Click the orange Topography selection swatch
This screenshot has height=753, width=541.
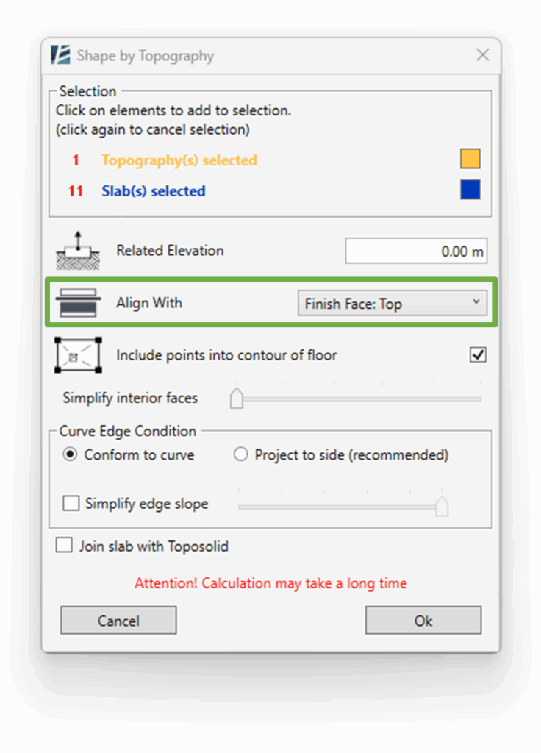click(470, 159)
